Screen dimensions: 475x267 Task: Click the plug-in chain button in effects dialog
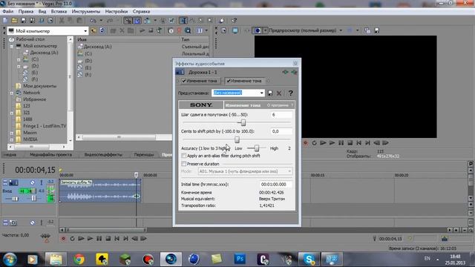pos(285,72)
